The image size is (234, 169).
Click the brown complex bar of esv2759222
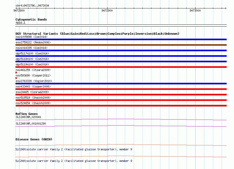121,45
